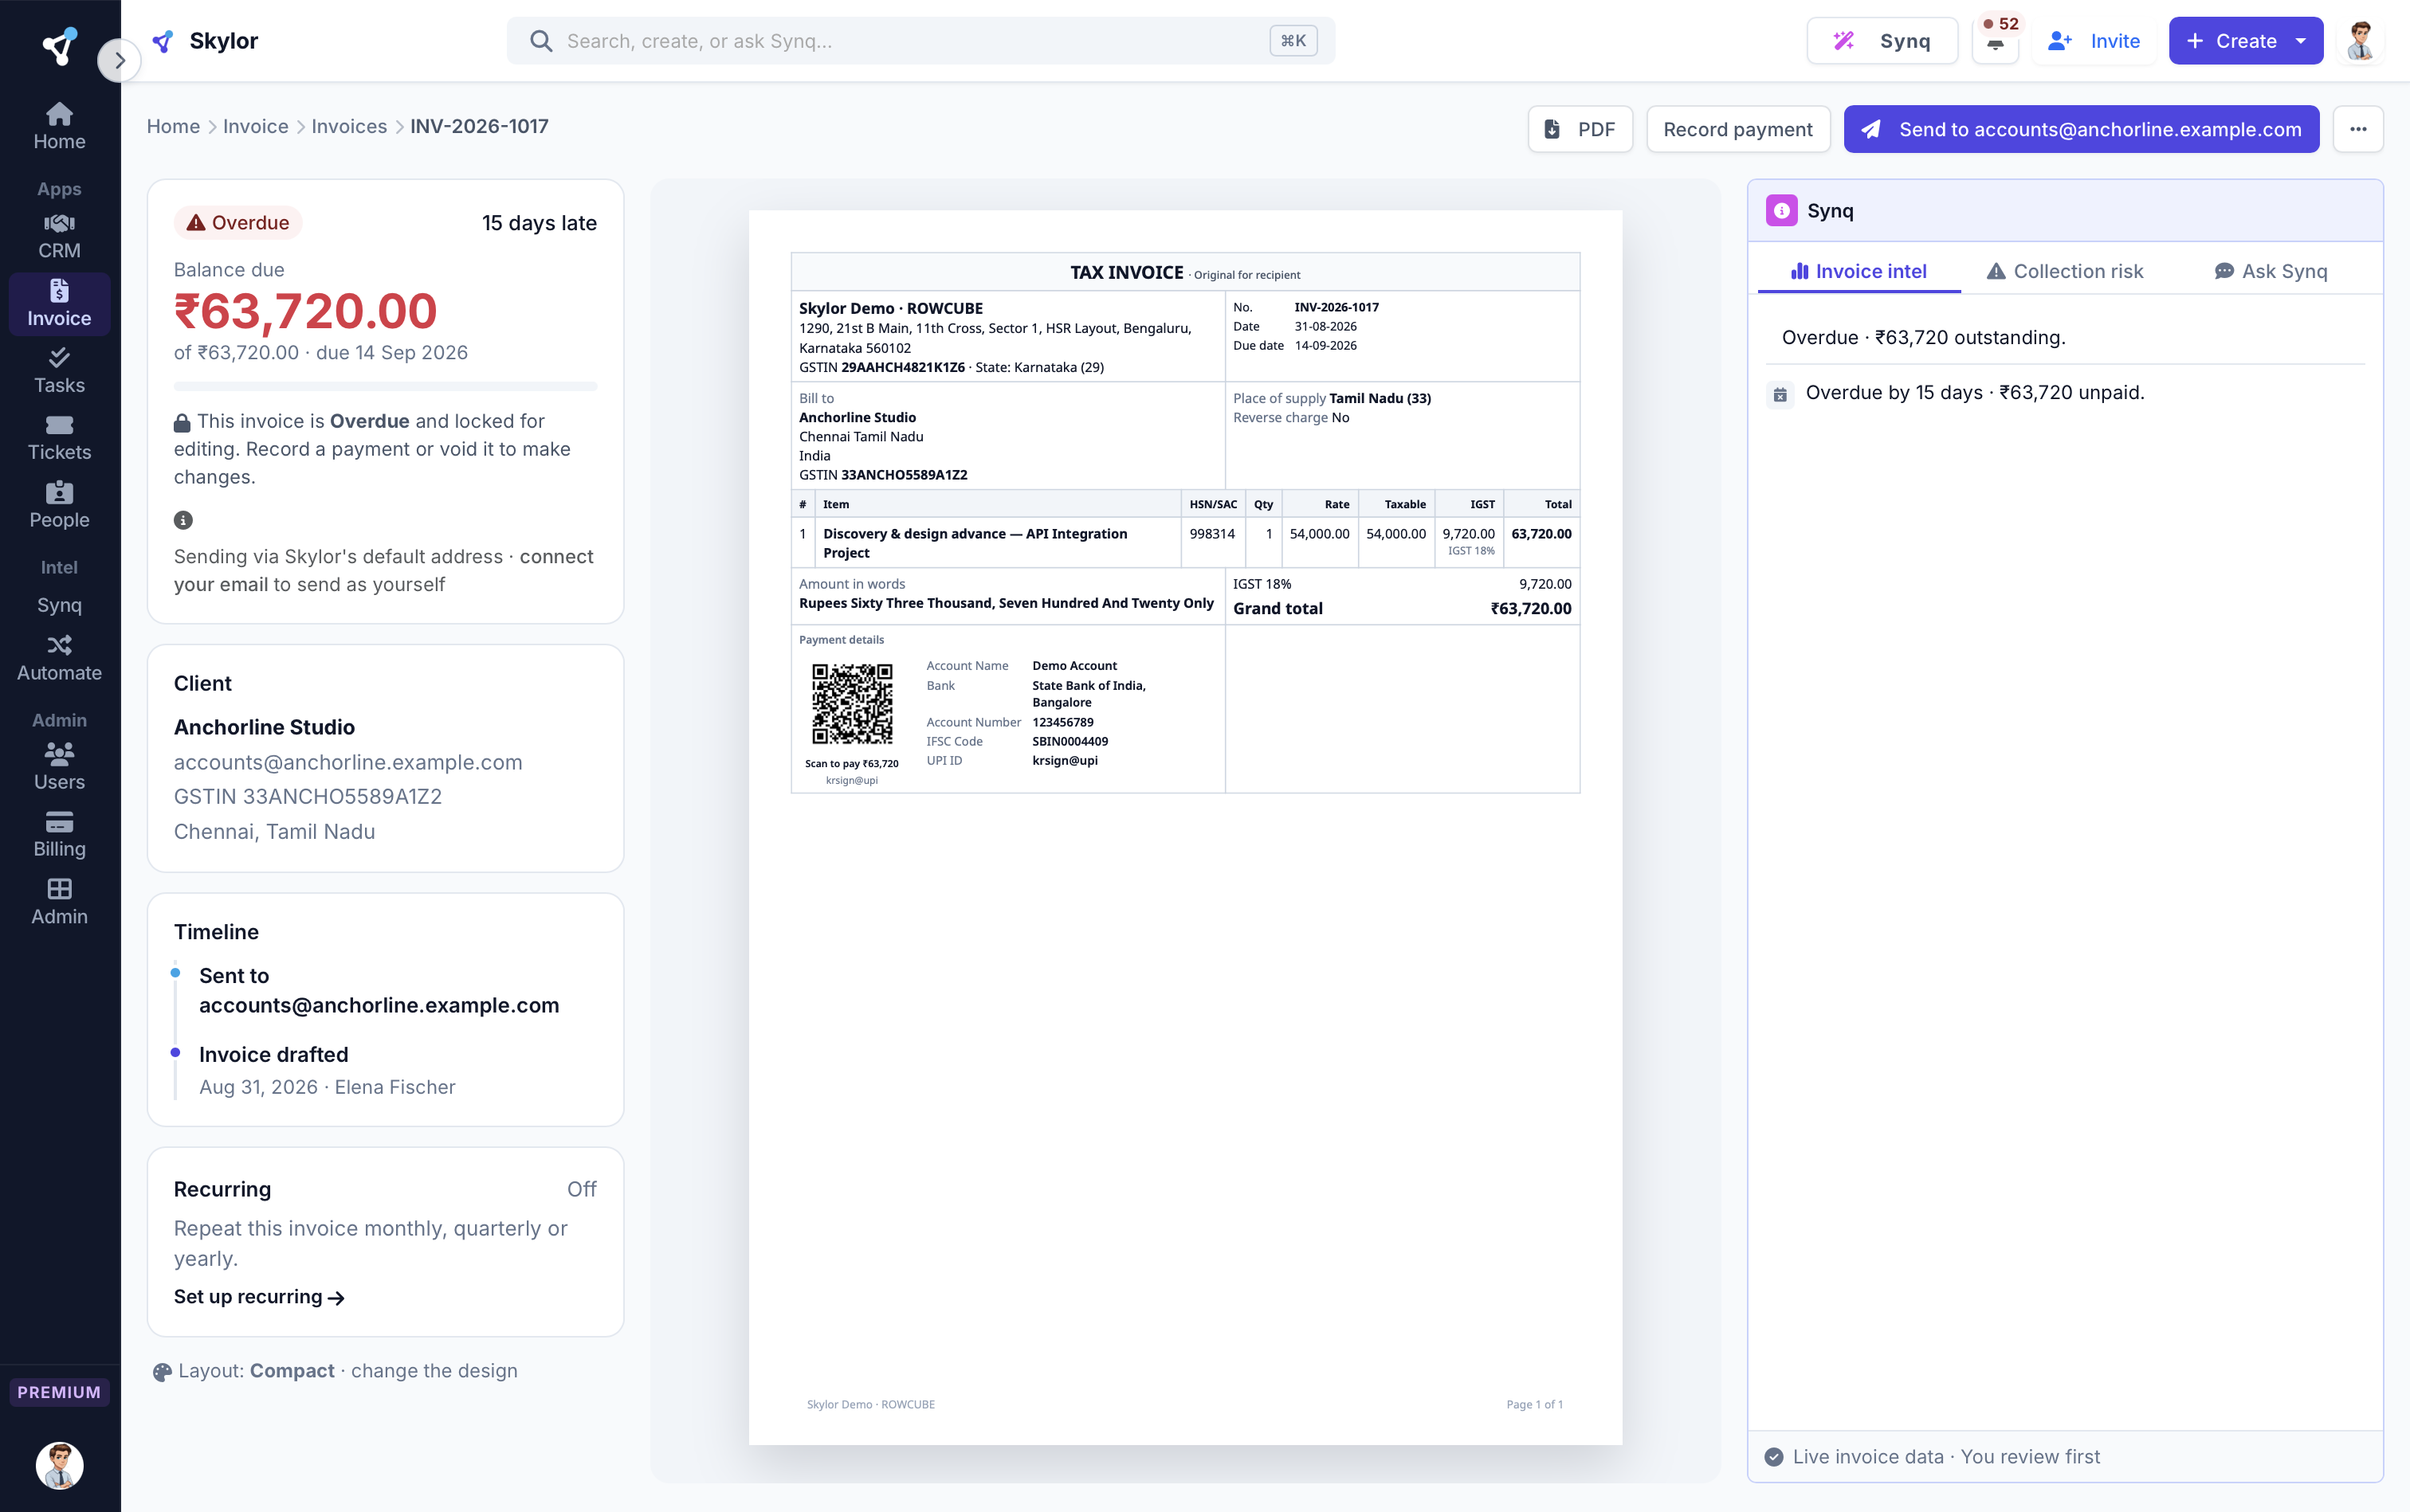Open Home in the sidebar
This screenshot has width=2410, height=1512.
coord(59,126)
